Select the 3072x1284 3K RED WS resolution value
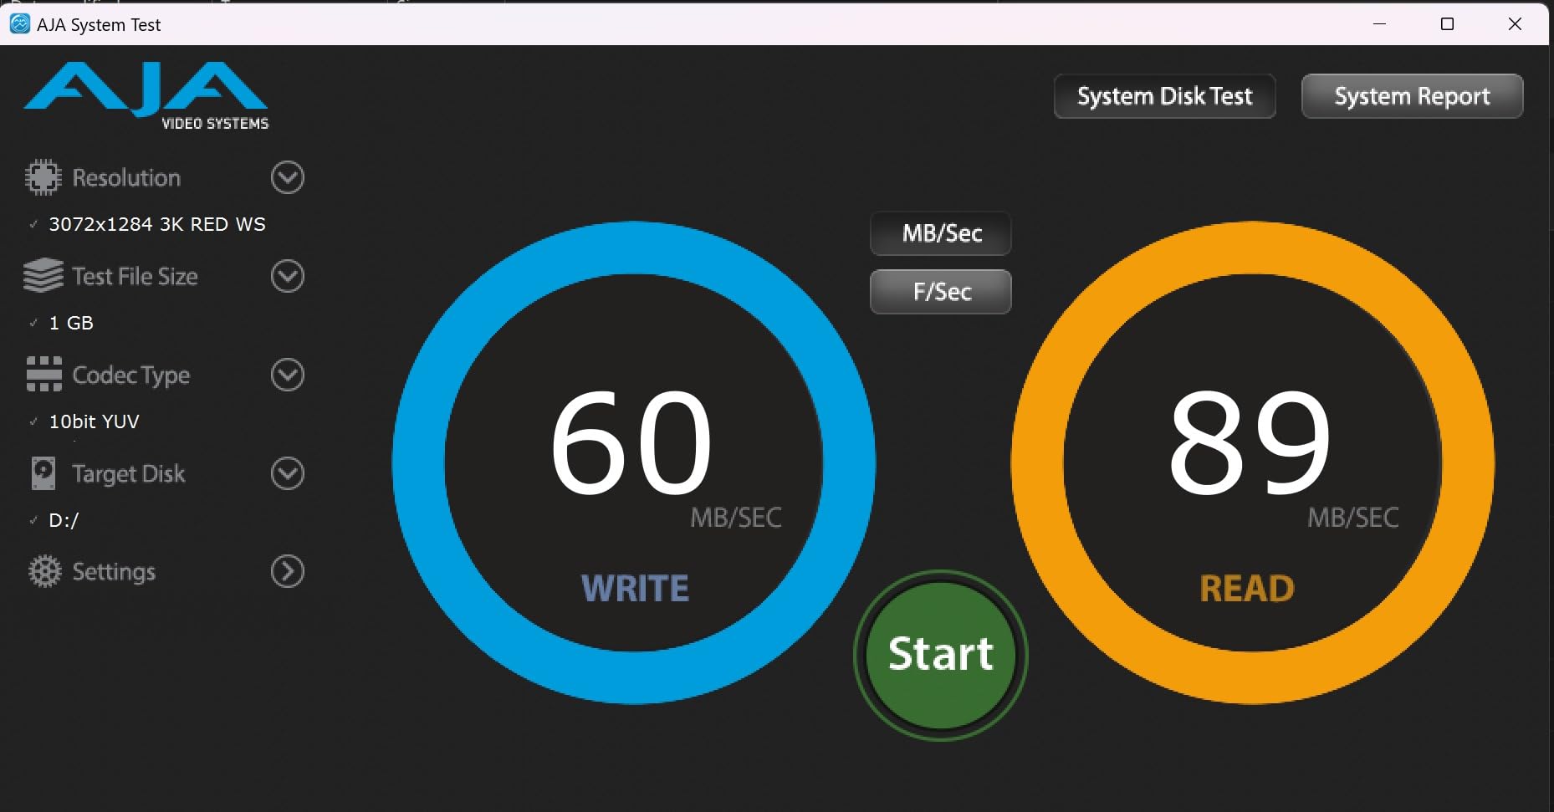 pos(157,224)
